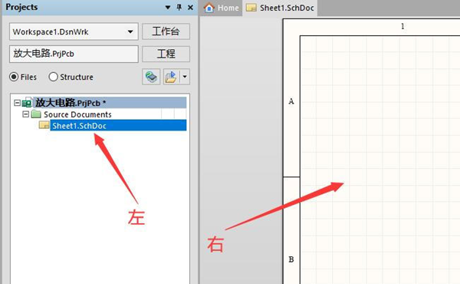Open the Projects panel dropdown arrow
Viewport: 460px width, 284px height.
(x=168, y=8)
